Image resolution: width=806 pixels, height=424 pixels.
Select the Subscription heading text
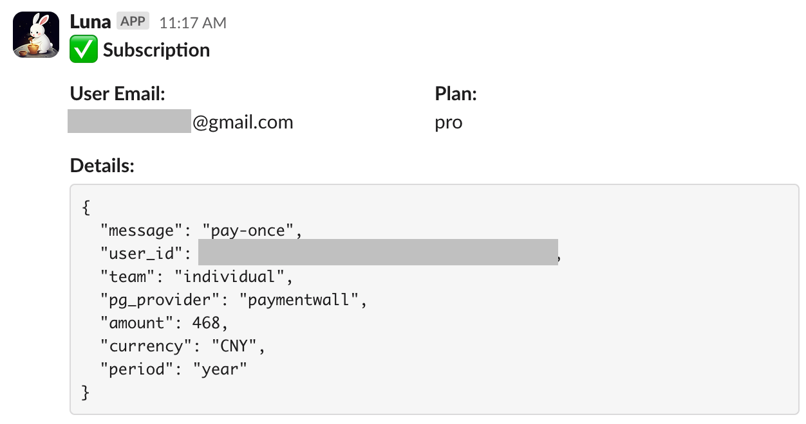pyautogui.click(x=156, y=50)
